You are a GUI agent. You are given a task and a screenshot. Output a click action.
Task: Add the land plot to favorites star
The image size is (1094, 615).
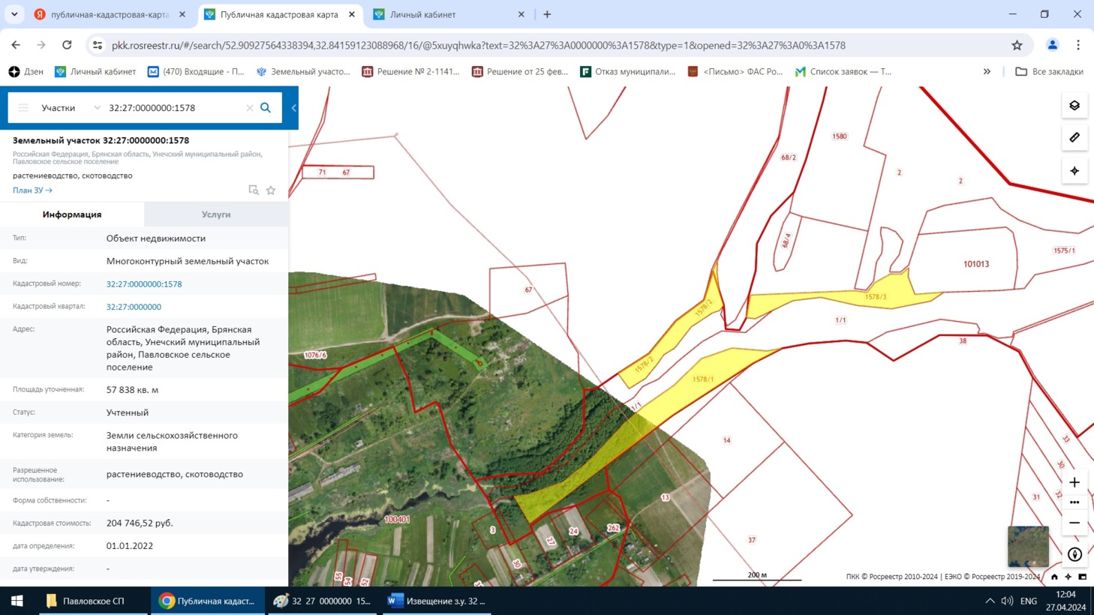(x=271, y=190)
